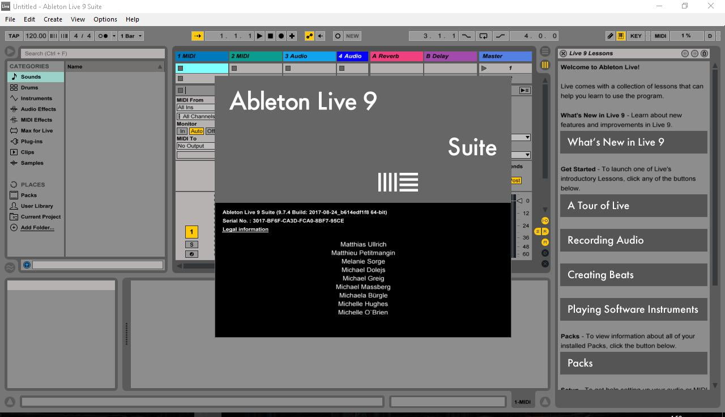Toggle the Follow playback arrow icon

coord(197,36)
